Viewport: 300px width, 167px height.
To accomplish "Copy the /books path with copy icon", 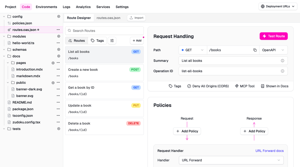I will [x=255, y=50].
